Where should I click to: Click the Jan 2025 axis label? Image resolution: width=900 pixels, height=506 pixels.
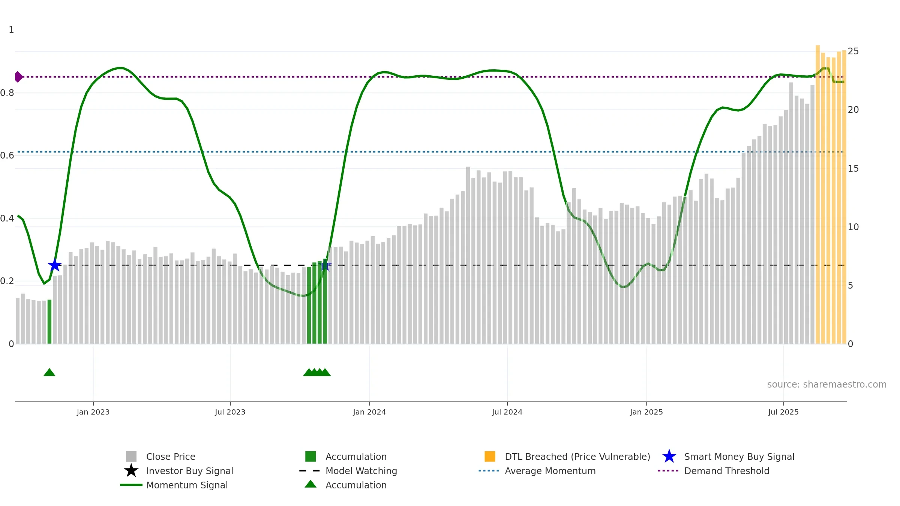pos(646,412)
